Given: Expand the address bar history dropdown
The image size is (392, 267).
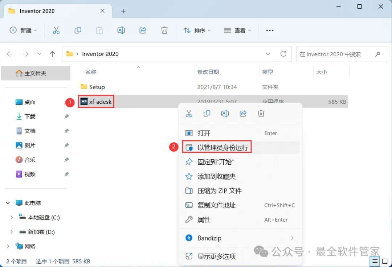Looking at the screenshot, I should [x=268, y=54].
